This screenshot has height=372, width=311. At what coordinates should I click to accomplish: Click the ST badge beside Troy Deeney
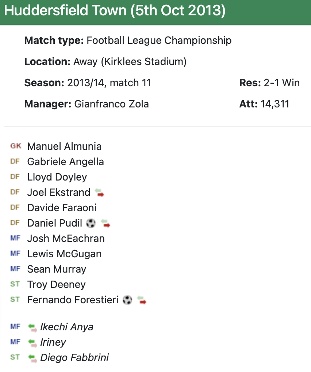click(15, 284)
